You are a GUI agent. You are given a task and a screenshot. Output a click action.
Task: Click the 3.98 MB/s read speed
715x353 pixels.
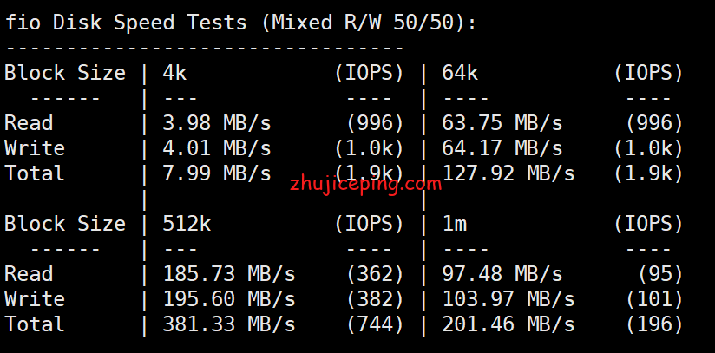point(216,123)
